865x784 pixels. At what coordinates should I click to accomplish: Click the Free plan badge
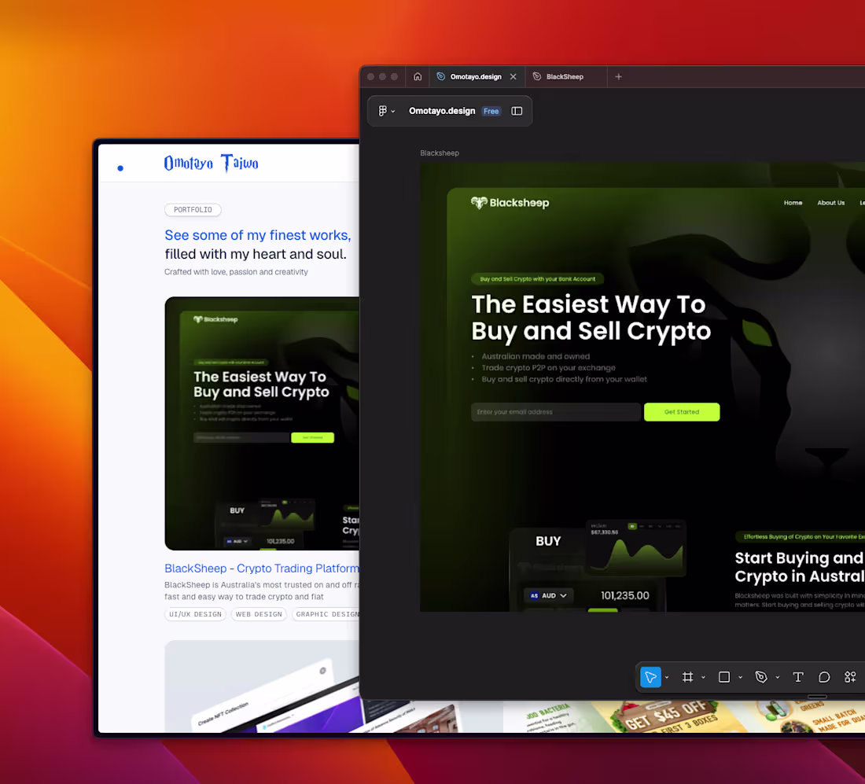[x=491, y=111]
